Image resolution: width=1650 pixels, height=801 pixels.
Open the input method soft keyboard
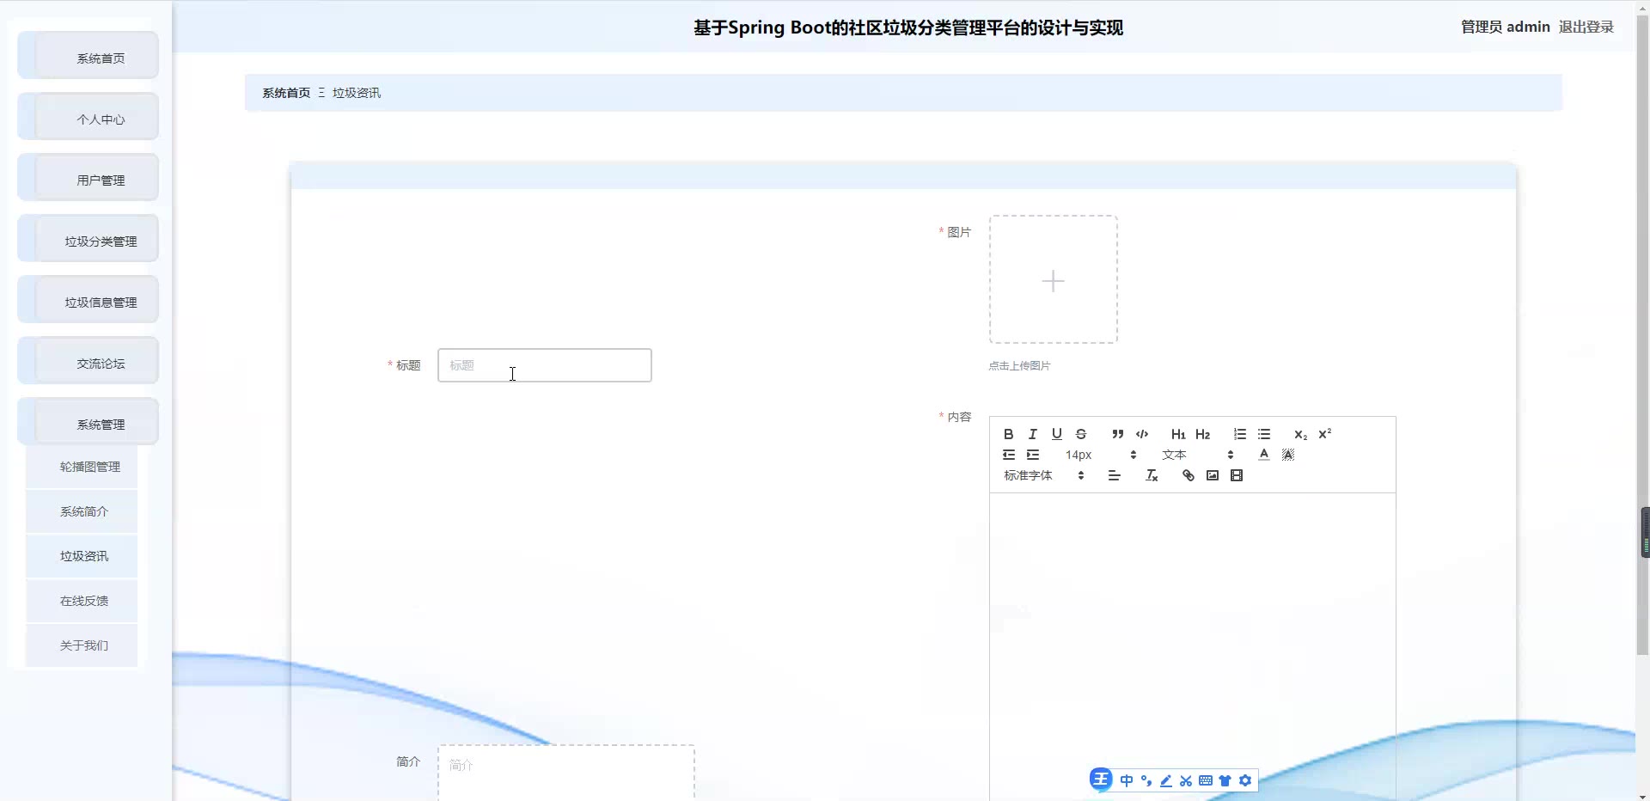[1206, 780]
